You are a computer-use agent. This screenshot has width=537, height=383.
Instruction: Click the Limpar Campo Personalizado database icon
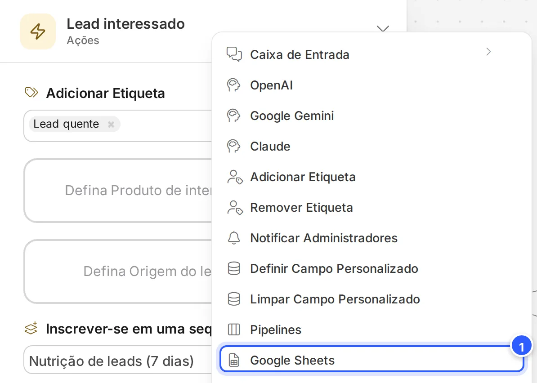tap(234, 299)
